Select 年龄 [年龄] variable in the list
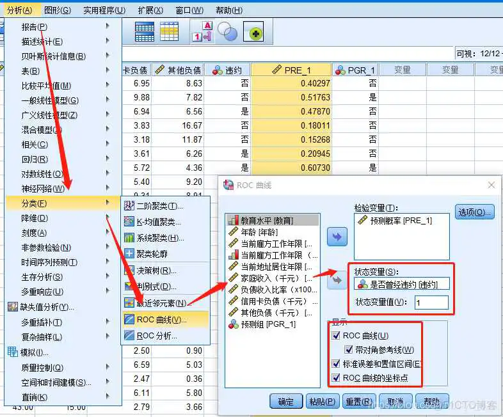The image size is (503, 417). [273, 232]
